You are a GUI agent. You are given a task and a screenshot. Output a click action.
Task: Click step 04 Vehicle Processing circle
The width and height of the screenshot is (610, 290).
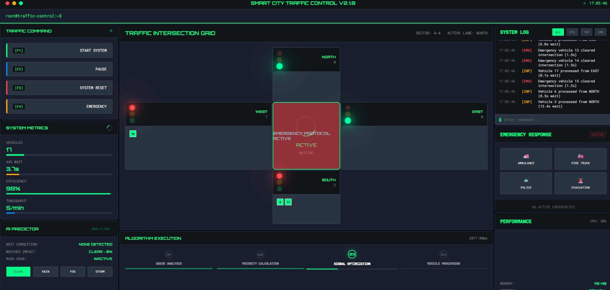[443, 255]
